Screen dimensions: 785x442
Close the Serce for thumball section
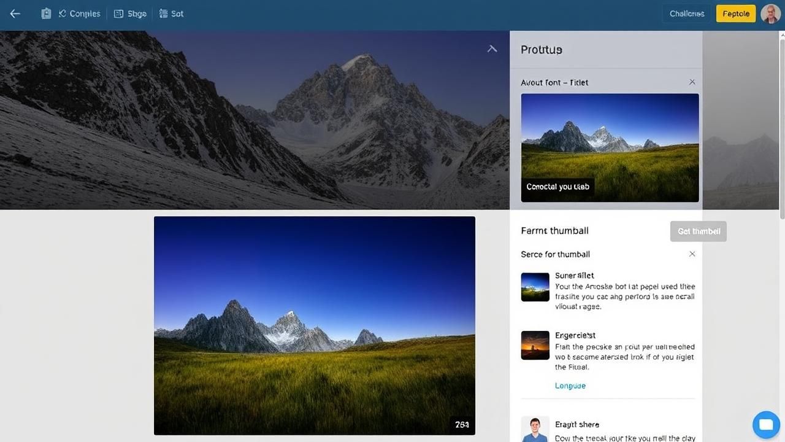pos(692,254)
